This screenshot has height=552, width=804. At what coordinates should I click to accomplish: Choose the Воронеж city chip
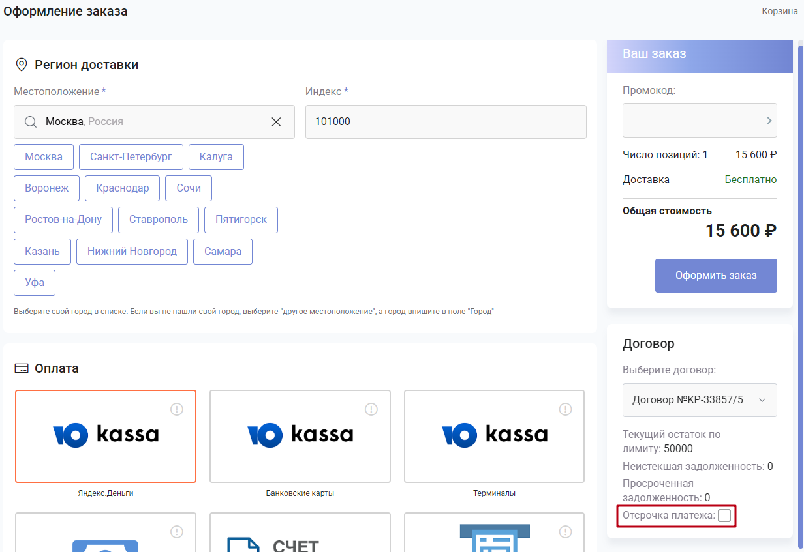click(46, 188)
